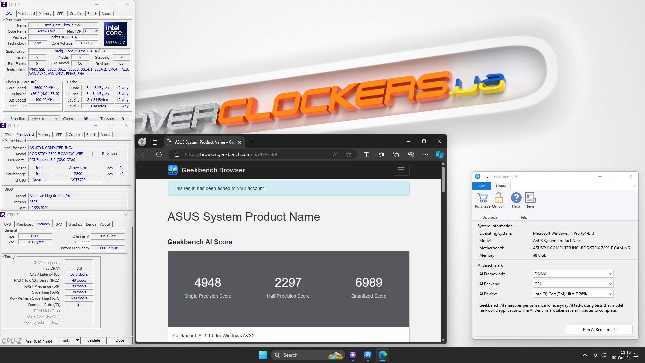Open the tab actions menu icon in Edge

[x=155, y=142]
